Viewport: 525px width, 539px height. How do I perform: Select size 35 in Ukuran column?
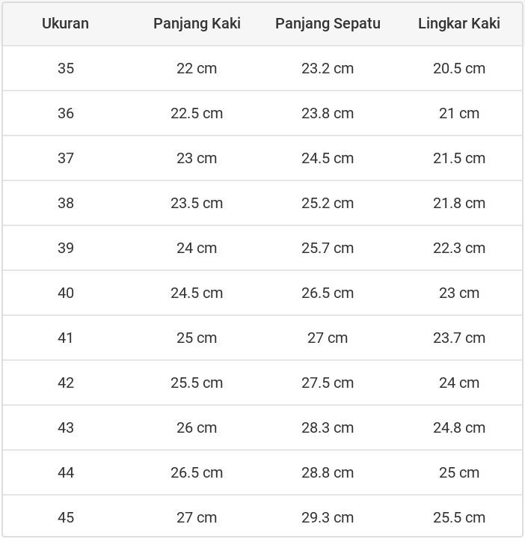tap(66, 68)
